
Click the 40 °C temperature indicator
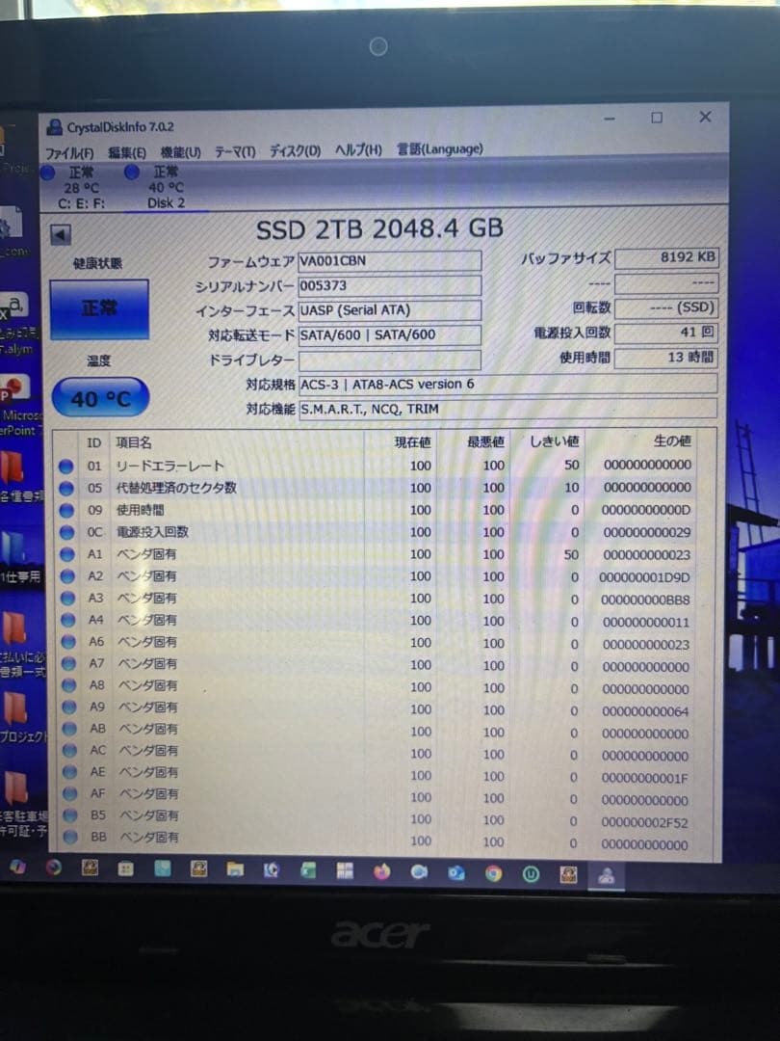coord(99,397)
